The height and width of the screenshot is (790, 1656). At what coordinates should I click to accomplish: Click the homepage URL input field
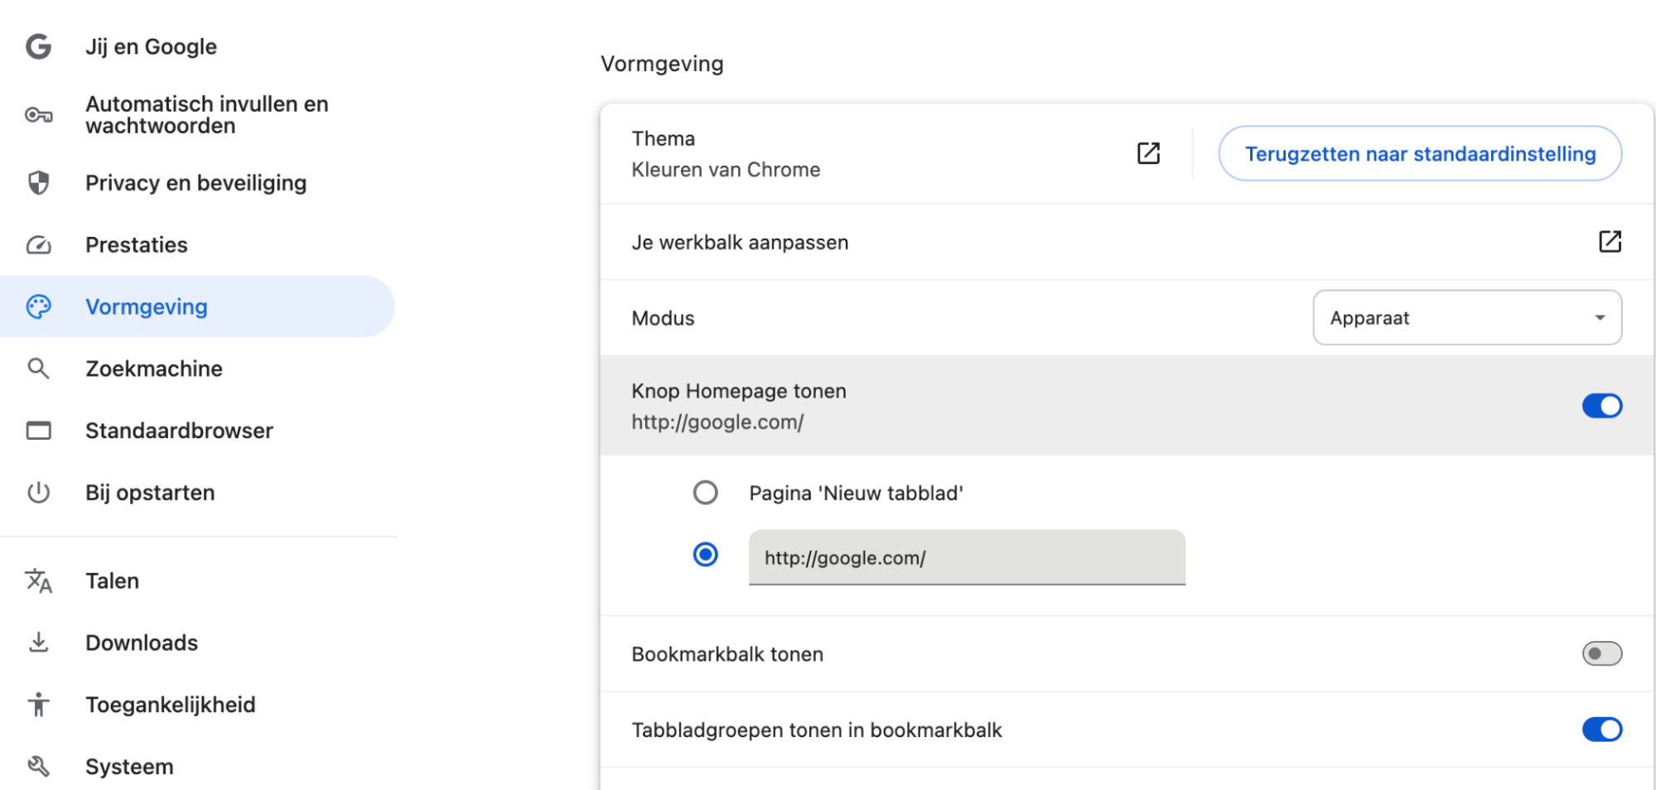click(x=966, y=557)
